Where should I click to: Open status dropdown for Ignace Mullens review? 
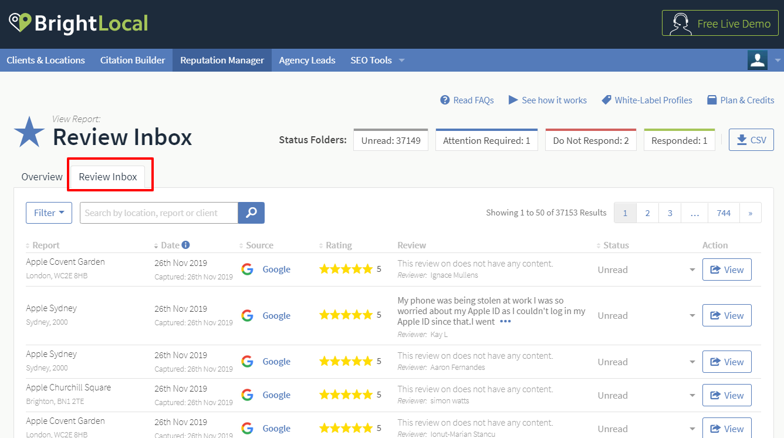692,270
